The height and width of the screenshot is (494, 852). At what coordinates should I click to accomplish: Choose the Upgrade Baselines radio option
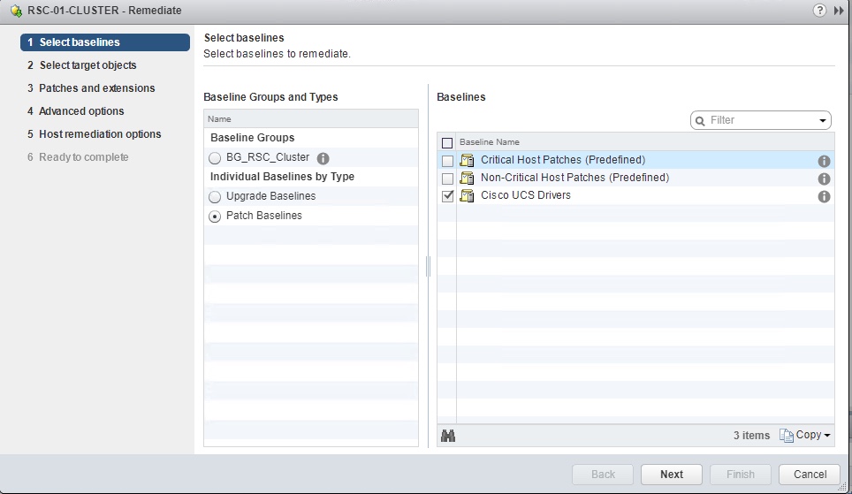215,196
